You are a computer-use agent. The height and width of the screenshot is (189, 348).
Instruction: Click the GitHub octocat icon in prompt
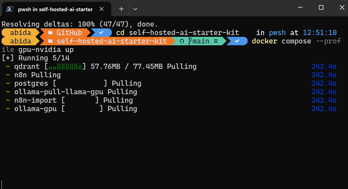[x=182, y=41]
